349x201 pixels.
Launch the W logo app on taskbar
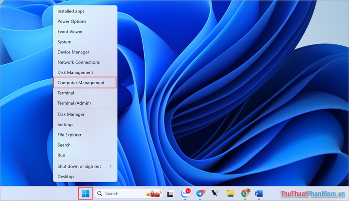click(215, 194)
